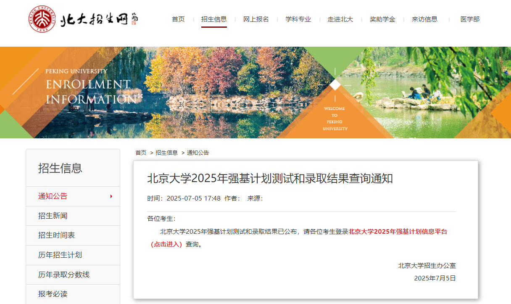This screenshot has width=511, height=304.
Task: Click the red arrow beside 通知公告
Action: click(111, 196)
